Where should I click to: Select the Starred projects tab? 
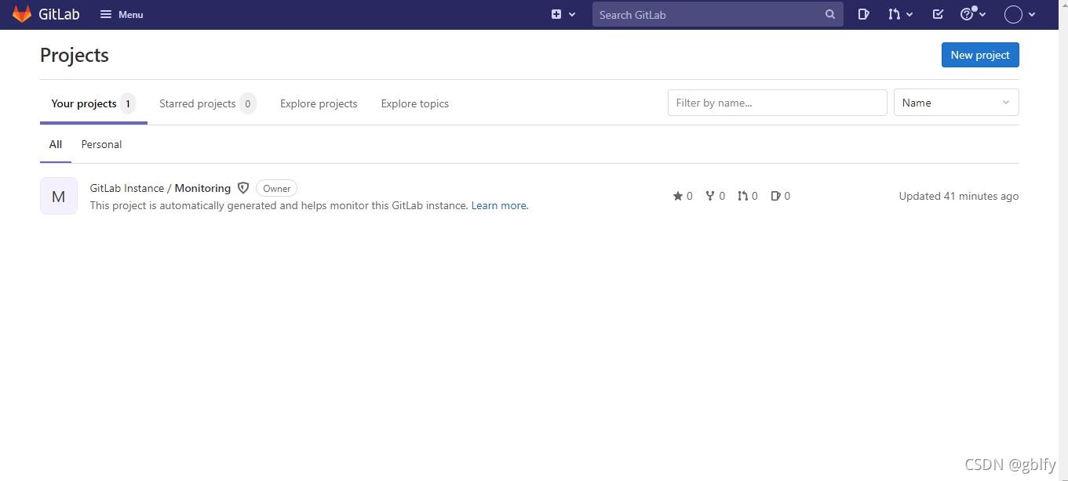pyautogui.click(x=207, y=103)
